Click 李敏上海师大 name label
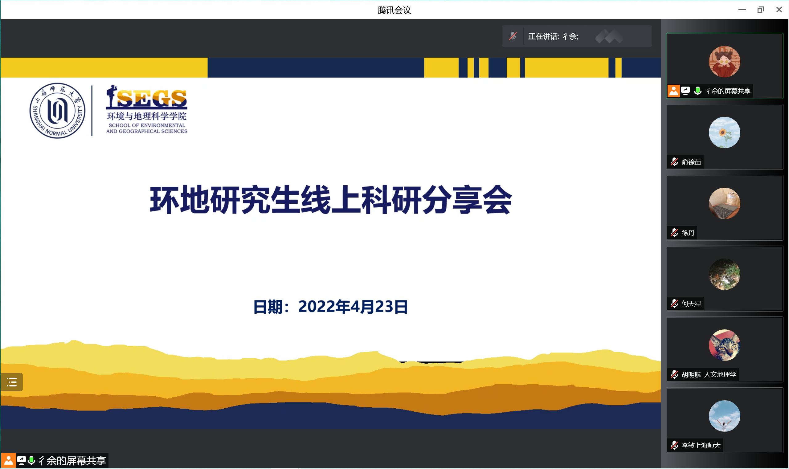This screenshot has height=469, width=789. coord(701,445)
